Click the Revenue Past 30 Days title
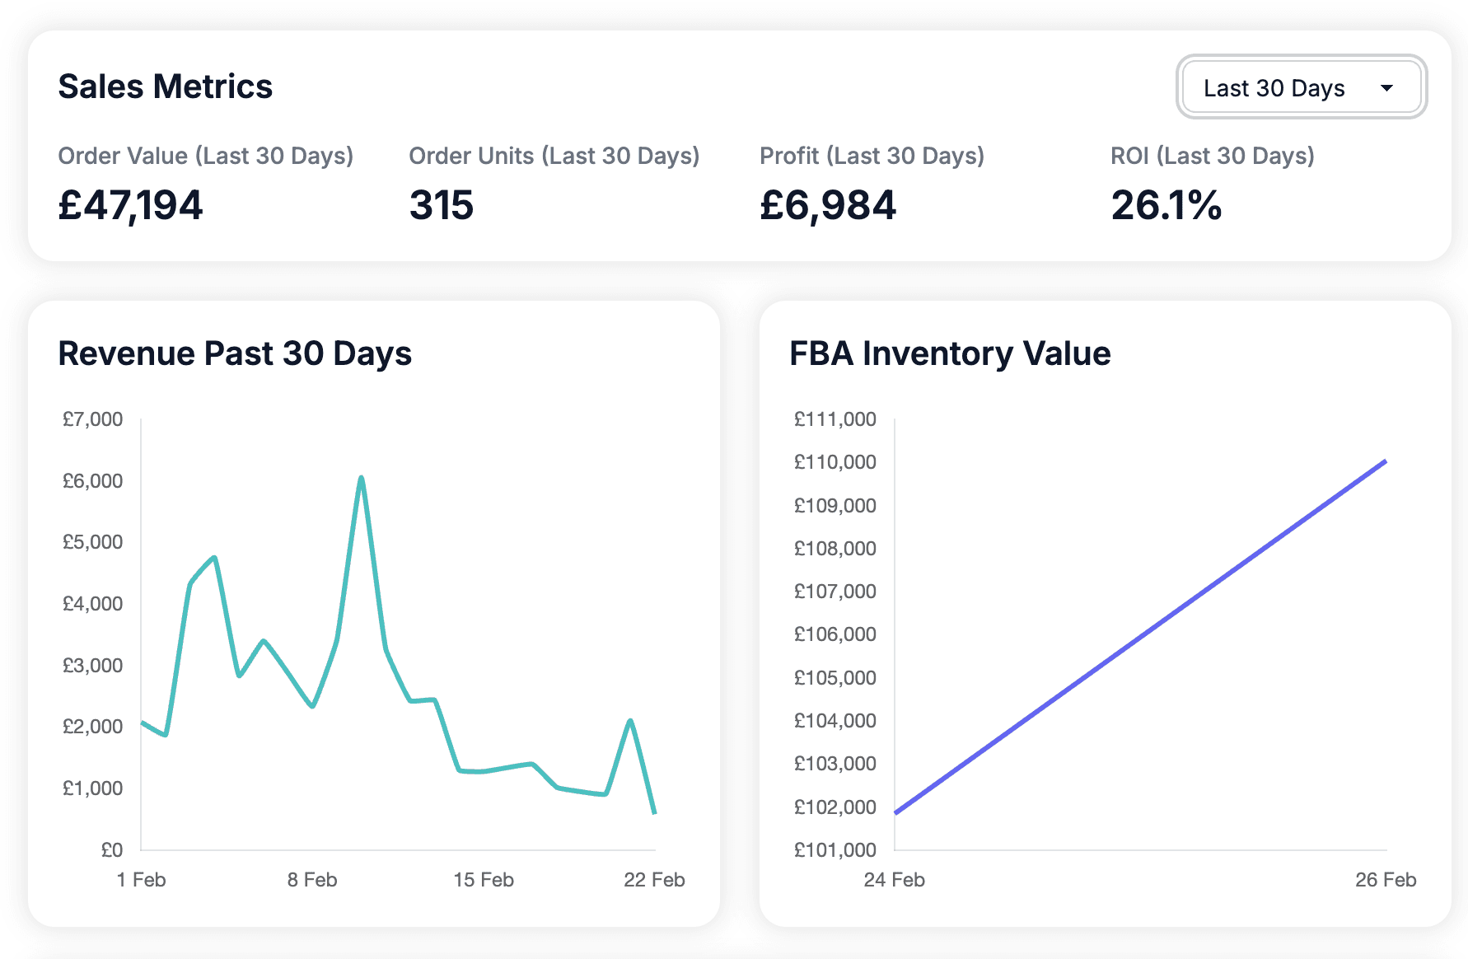The image size is (1468, 959). pyautogui.click(x=235, y=353)
